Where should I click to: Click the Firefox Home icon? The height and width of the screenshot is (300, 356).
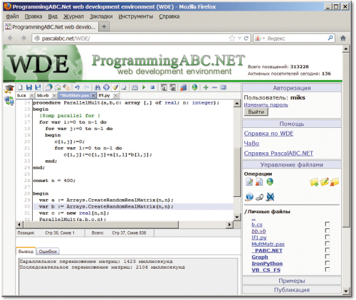pos(343,38)
